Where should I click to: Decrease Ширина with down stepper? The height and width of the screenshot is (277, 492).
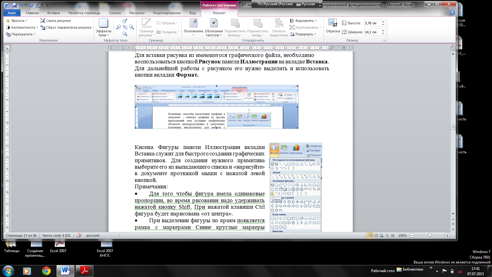(383, 33)
